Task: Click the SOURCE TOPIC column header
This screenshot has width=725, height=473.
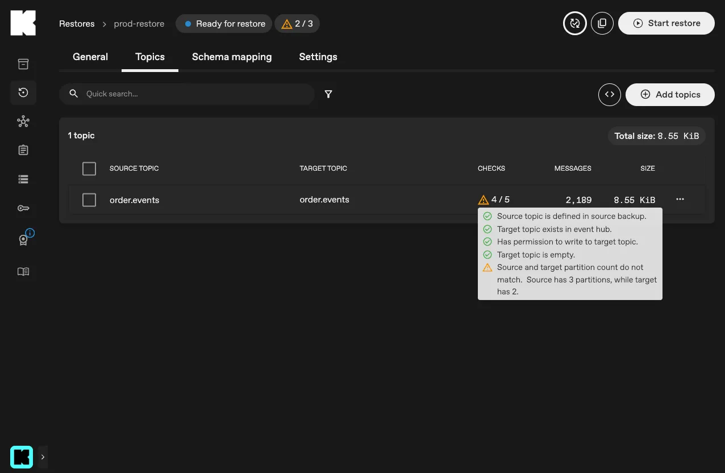Action: 134,168
